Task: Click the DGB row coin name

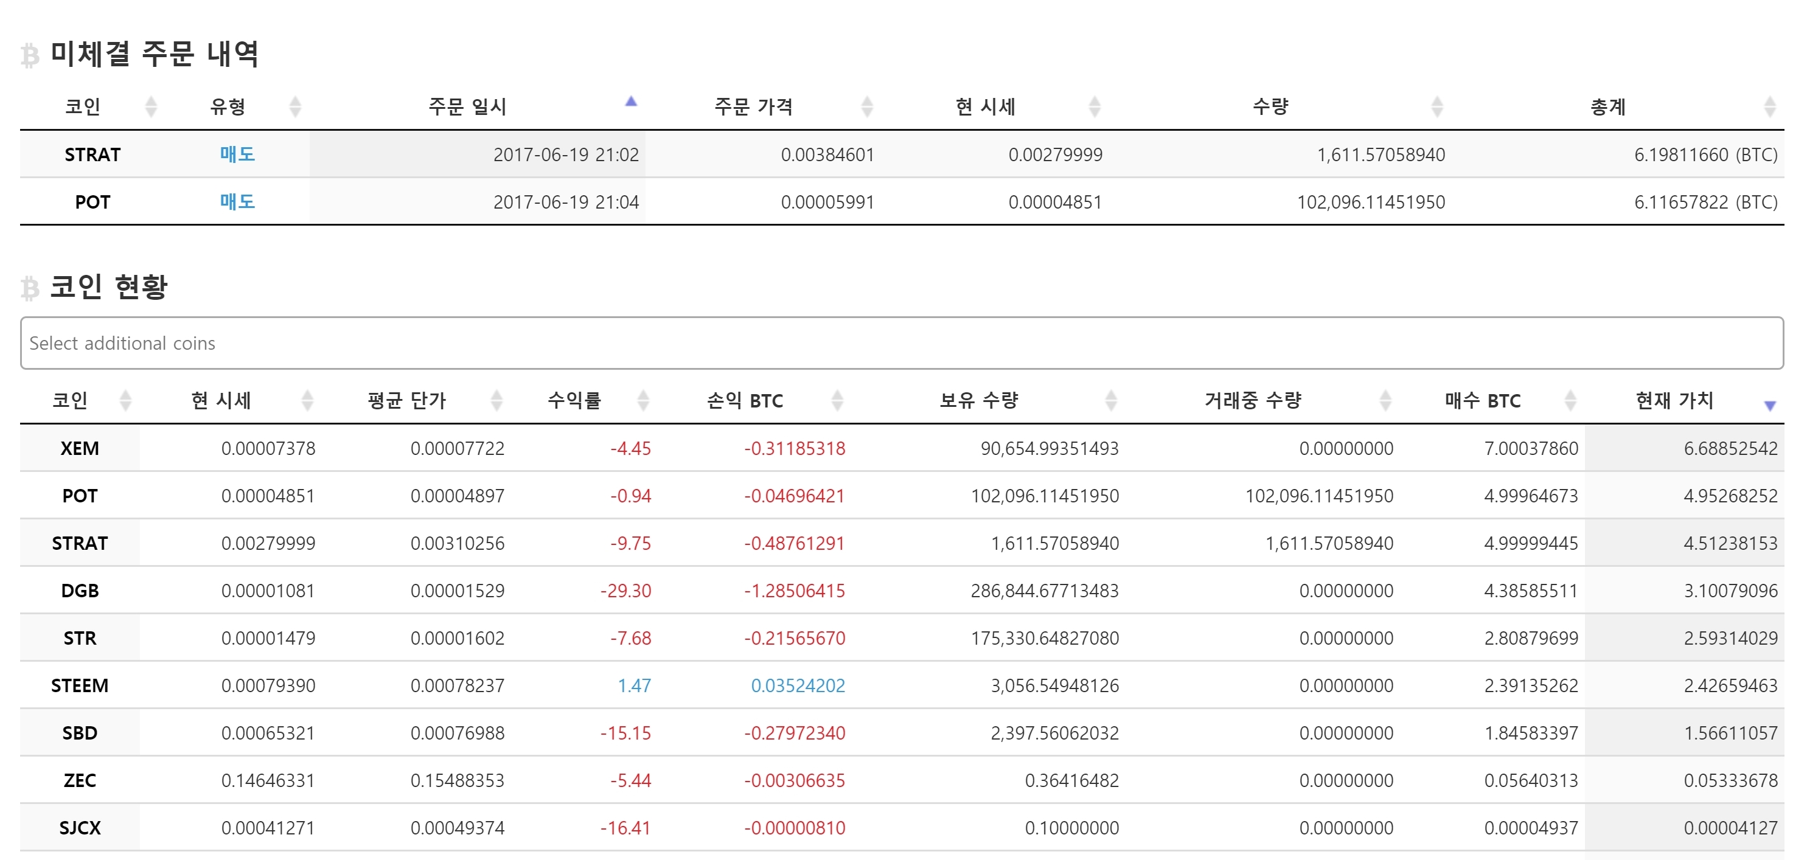Action: [79, 591]
